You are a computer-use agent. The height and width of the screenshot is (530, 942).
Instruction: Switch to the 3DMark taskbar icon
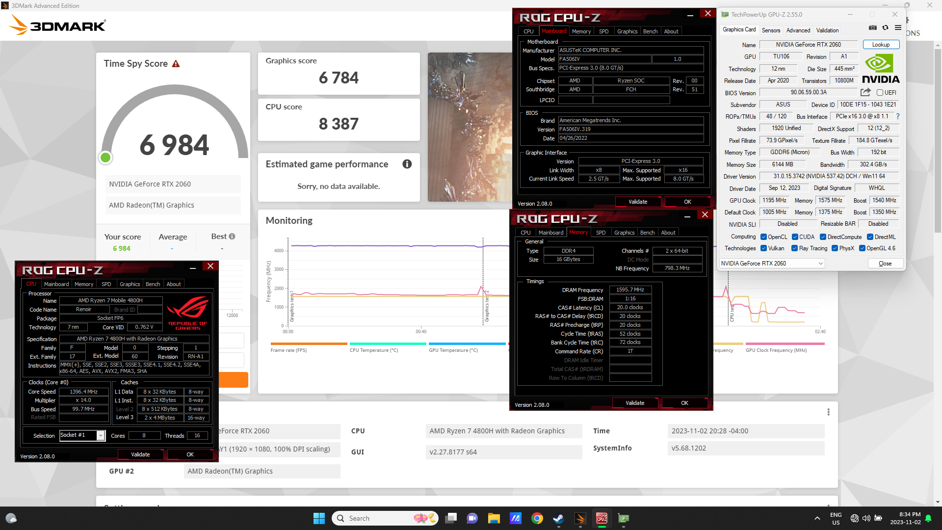point(580,518)
